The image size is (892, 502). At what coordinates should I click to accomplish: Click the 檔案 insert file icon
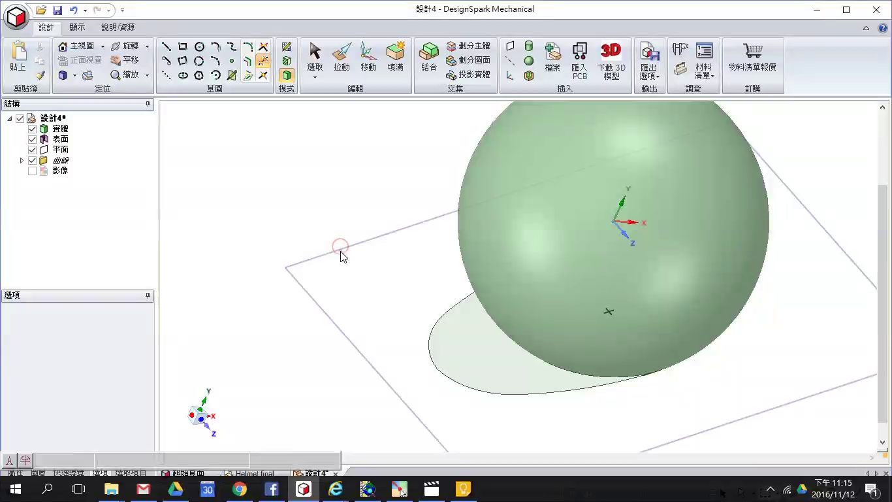pos(553,57)
